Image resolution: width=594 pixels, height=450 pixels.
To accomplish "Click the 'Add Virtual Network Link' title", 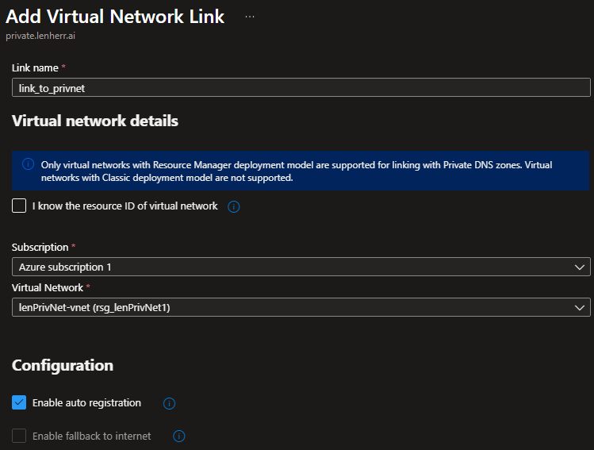I will click(115, 17).
